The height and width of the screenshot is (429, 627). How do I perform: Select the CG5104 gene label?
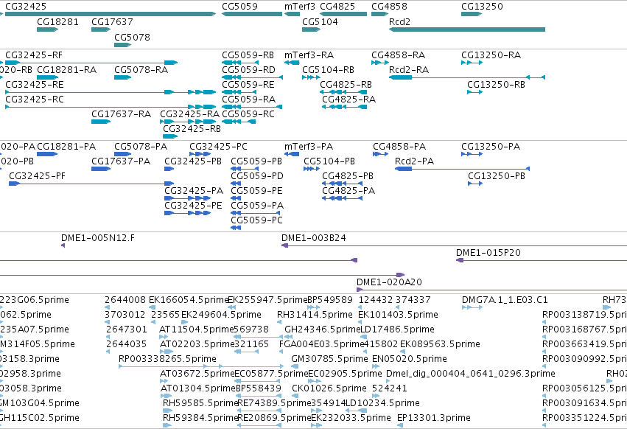pos(320,21)
